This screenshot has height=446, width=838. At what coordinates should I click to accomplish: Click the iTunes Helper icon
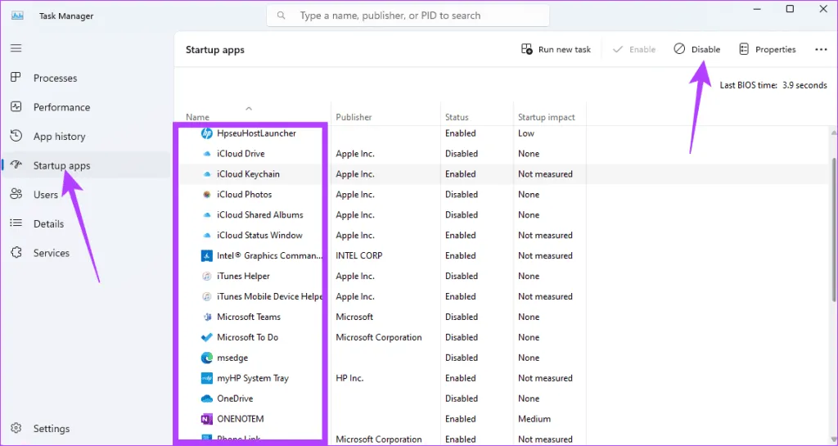click(x=207, y=277)
